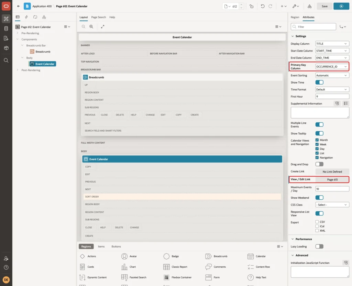Expand the layout to full screen
The width and height of the screenshot is (352, 286).
102,26
